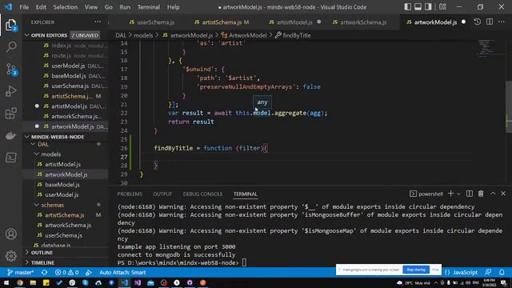
Task: Open the terminal-style activity bar icon
Action: click(x=10, y=158)
